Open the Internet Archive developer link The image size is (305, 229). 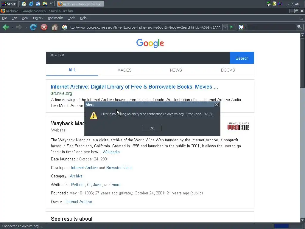[84, 168]
